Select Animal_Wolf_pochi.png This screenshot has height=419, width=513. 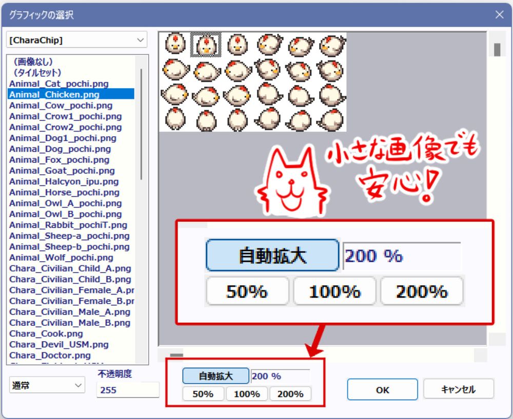point(71,257)
